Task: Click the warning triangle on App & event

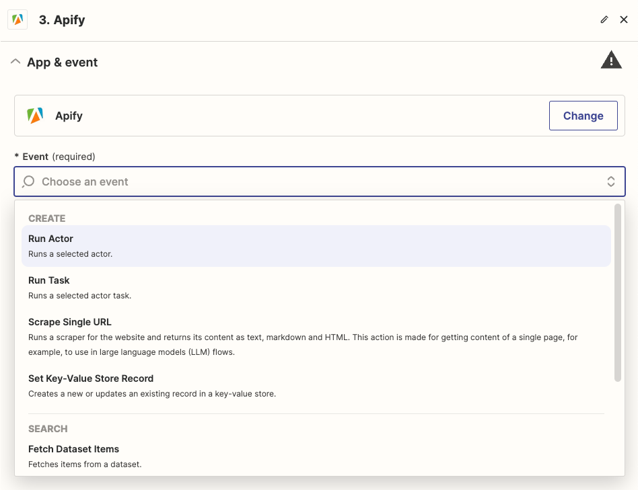Action: 610,60
